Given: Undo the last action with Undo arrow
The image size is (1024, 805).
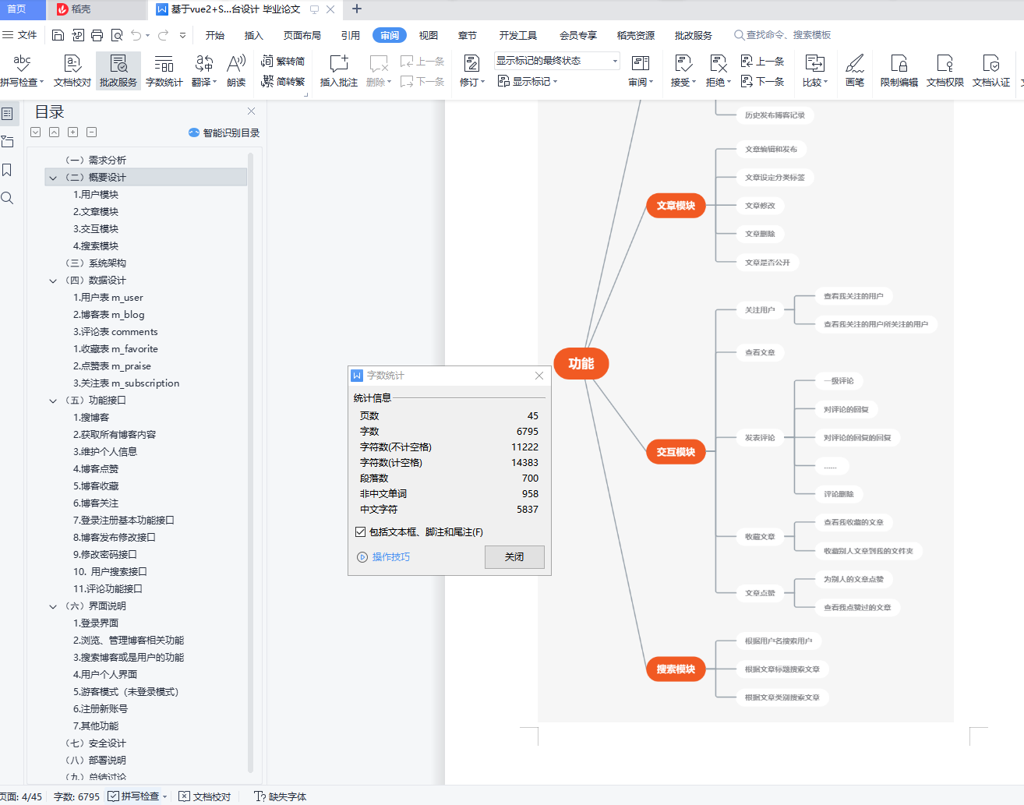Looking at the screenshot, I should click(136, 35).
